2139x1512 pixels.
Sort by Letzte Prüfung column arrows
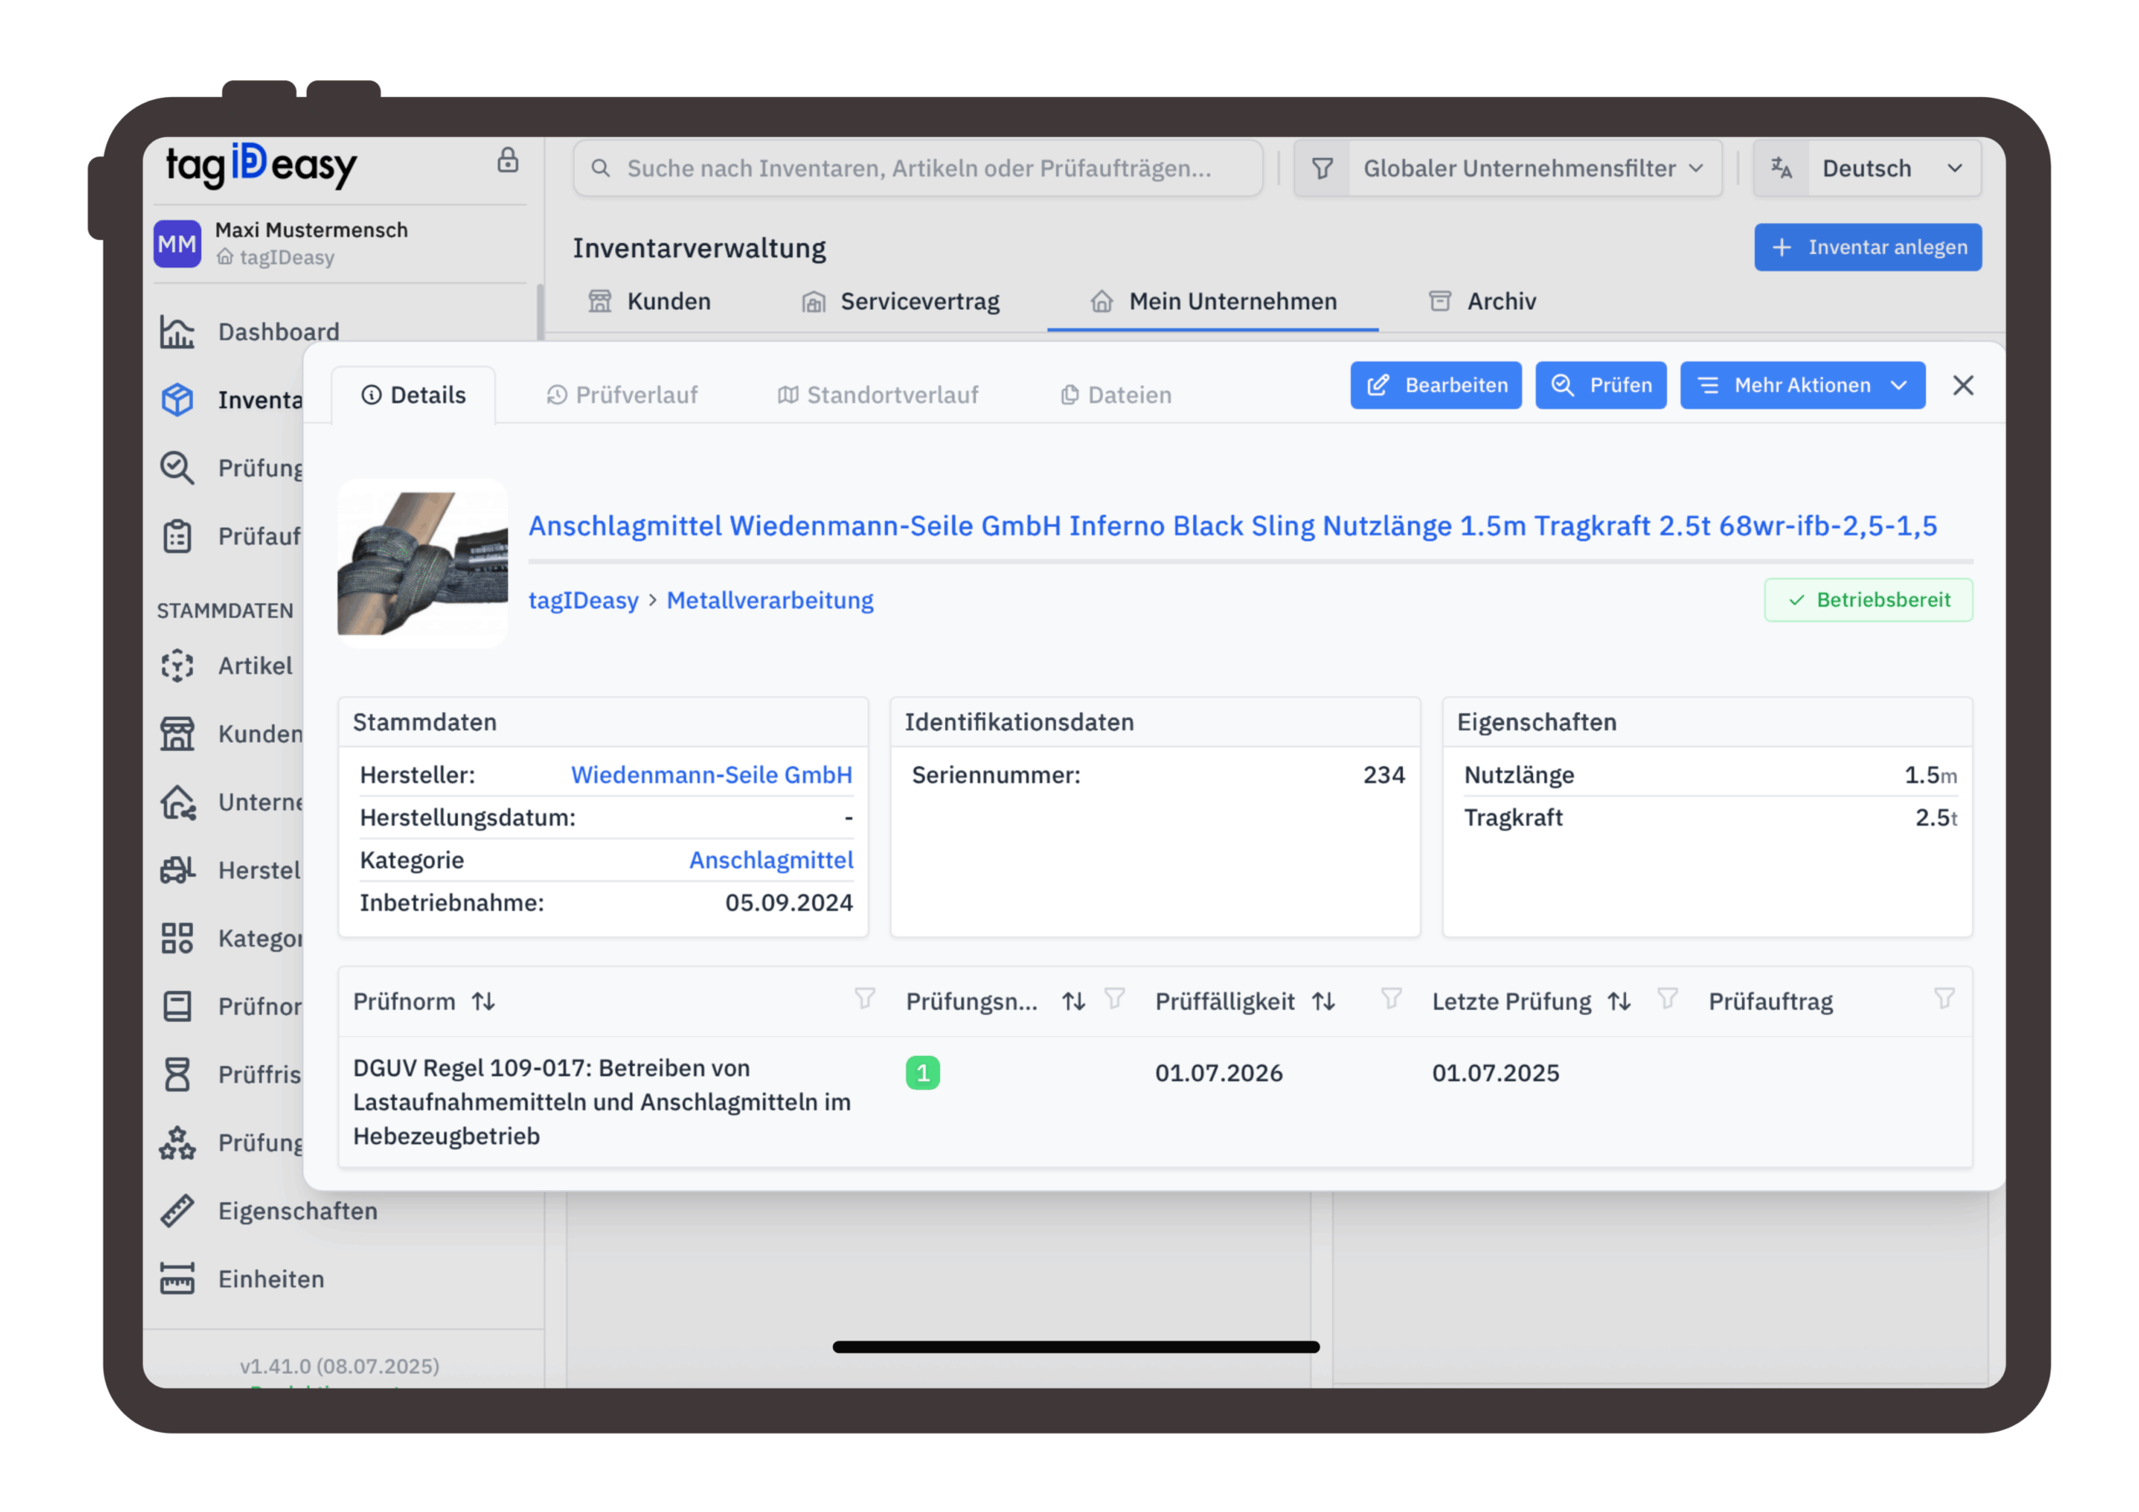click(1619, 1001)
